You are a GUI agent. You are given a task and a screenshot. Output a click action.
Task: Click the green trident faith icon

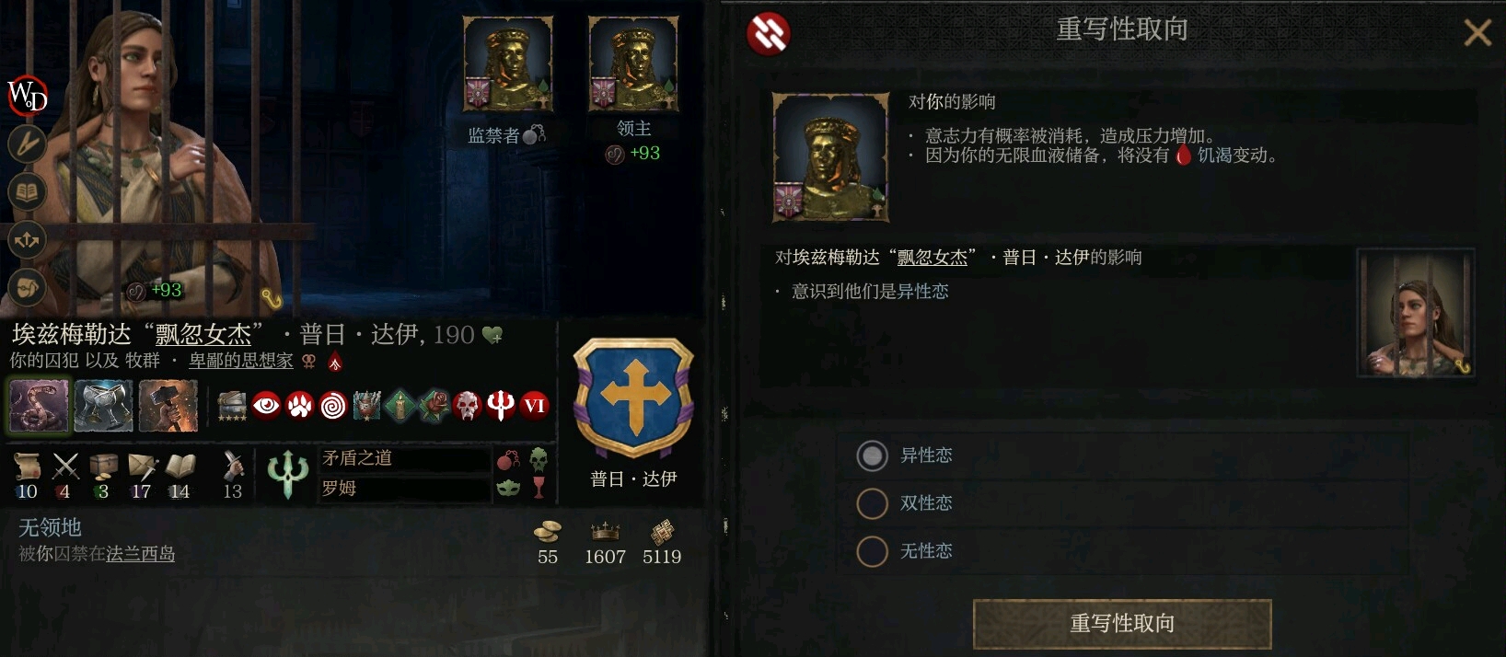[287, 474]
